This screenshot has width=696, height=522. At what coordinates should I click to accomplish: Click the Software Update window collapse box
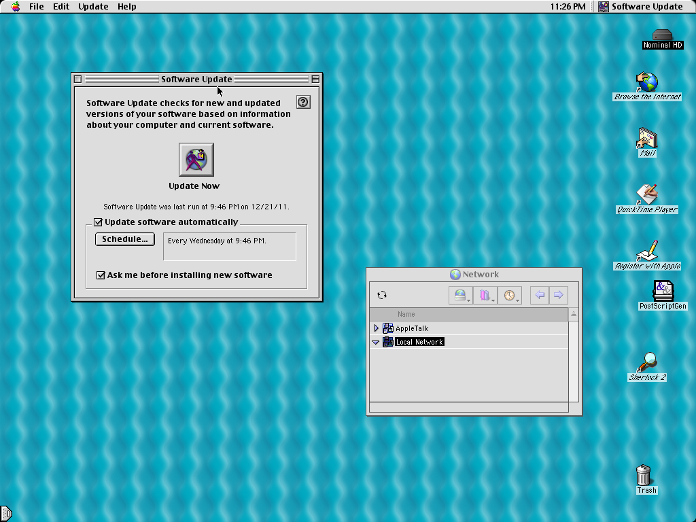coord(315,79)
